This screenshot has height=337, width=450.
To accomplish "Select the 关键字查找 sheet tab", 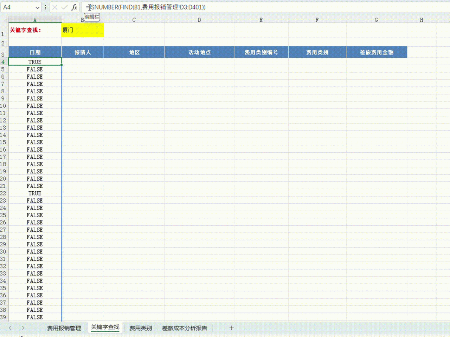I will tap(105, 328).
